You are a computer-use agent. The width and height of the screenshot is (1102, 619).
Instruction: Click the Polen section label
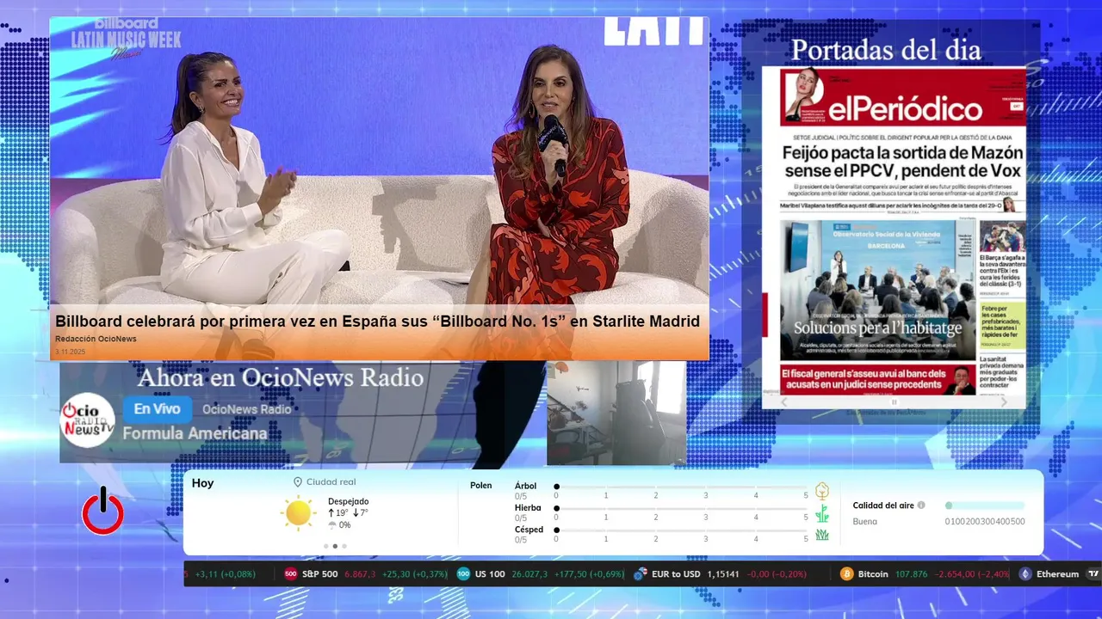481,486
